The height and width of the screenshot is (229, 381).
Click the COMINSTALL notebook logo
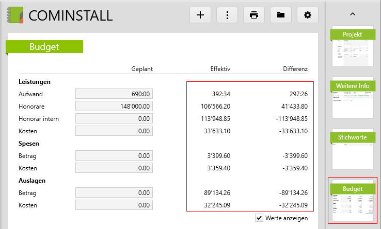(14, 15)
